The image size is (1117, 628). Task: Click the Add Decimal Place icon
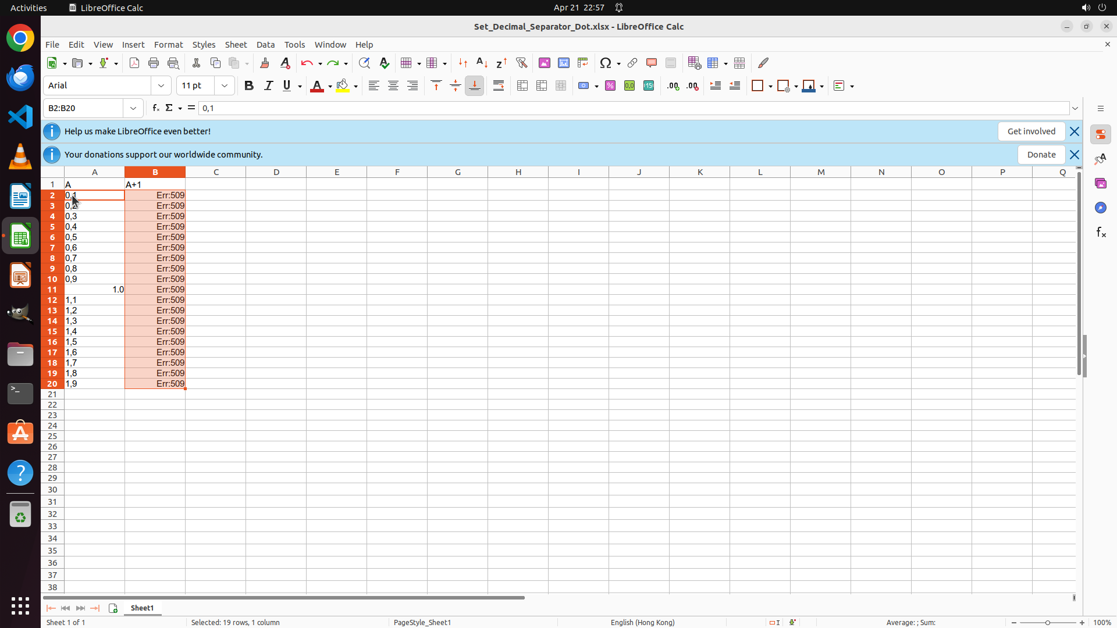point(673,86)
